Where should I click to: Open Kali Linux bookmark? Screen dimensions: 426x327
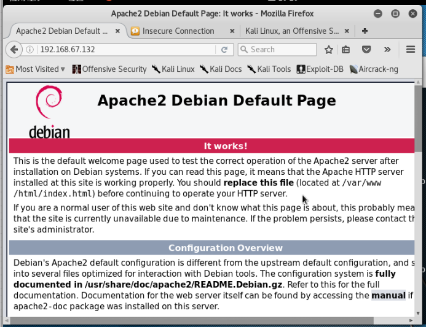click(x=173, y=69)
